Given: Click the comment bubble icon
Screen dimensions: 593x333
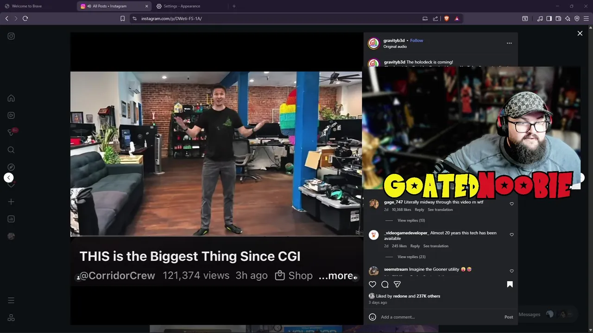Looking at the screenshot, I should pyautogui.click(x=385, y=284).
